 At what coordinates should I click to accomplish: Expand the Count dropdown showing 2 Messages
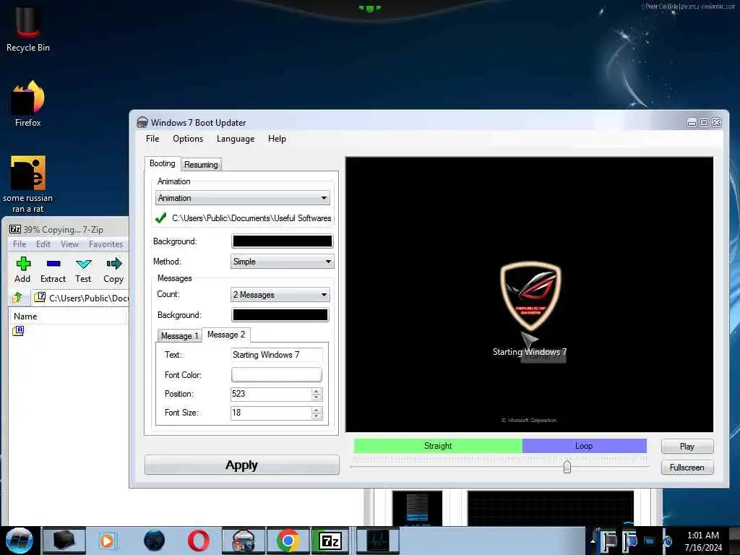280,295
